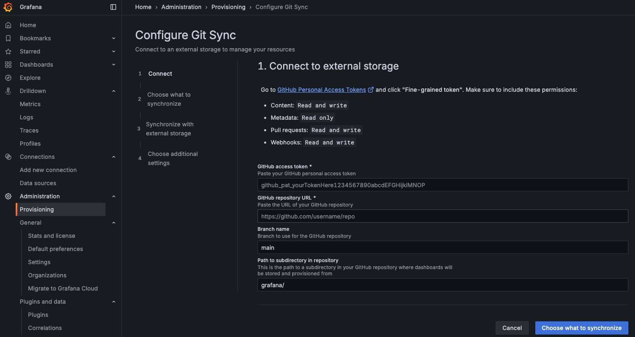The height and width of the screenshot is (337, 635).
Task: Click the Home house icon in sidebar
Action: pos(8,25)
